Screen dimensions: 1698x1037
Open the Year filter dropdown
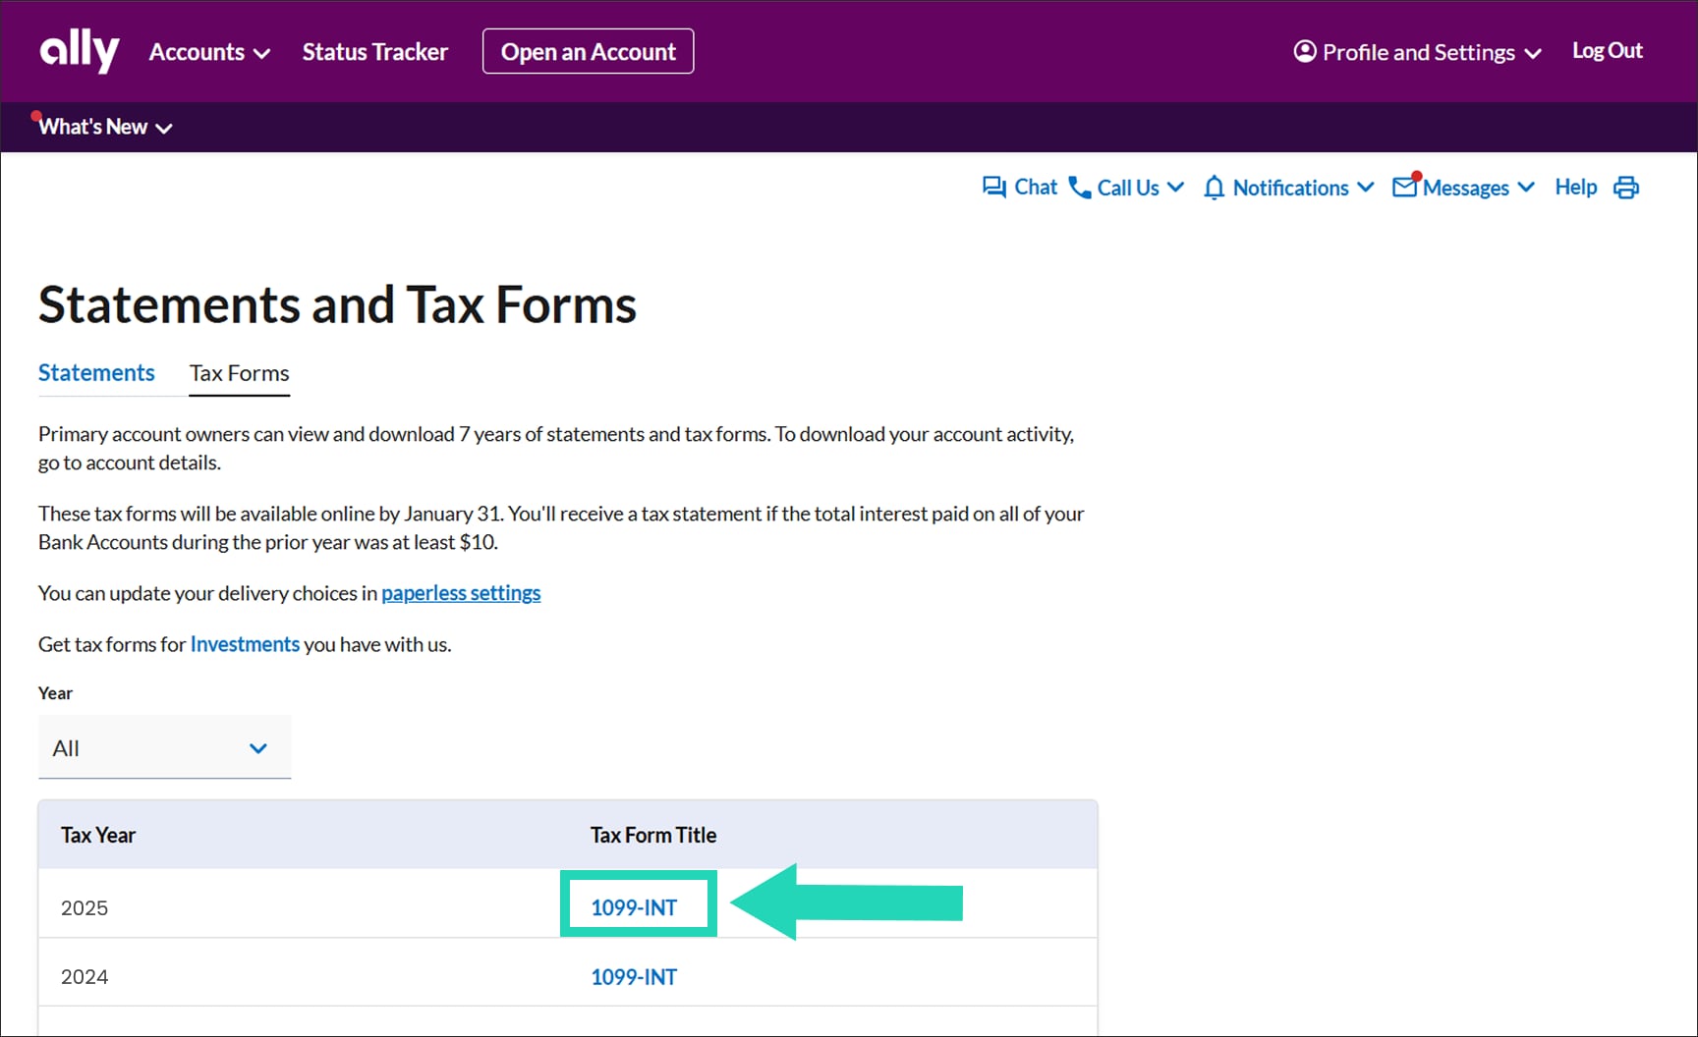tap(164, 748)
